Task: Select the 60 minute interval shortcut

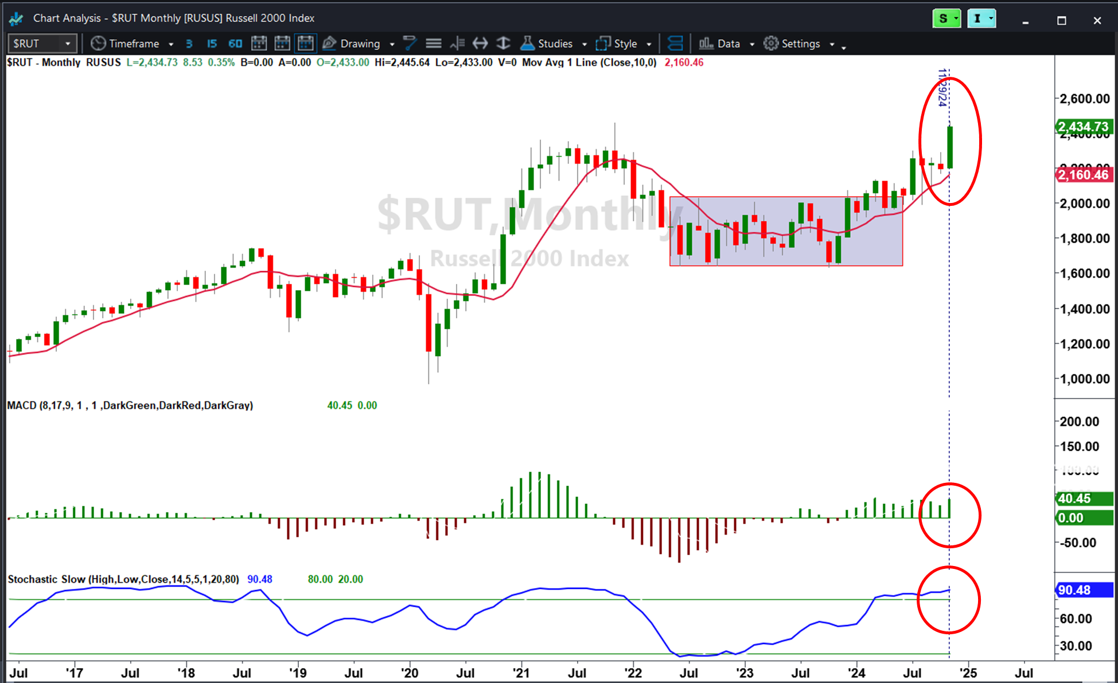Action: 235,44
